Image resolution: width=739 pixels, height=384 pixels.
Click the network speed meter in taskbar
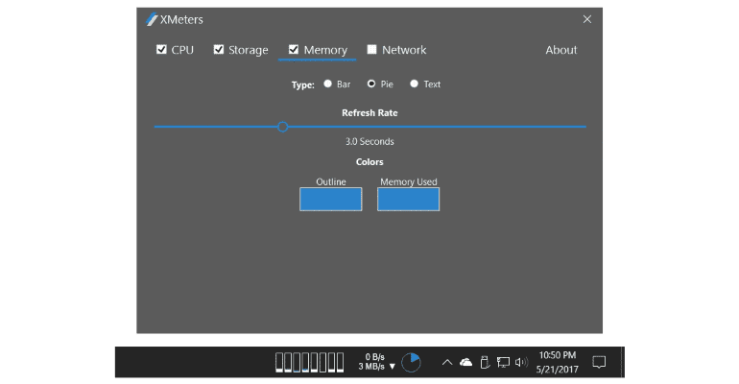376,362
